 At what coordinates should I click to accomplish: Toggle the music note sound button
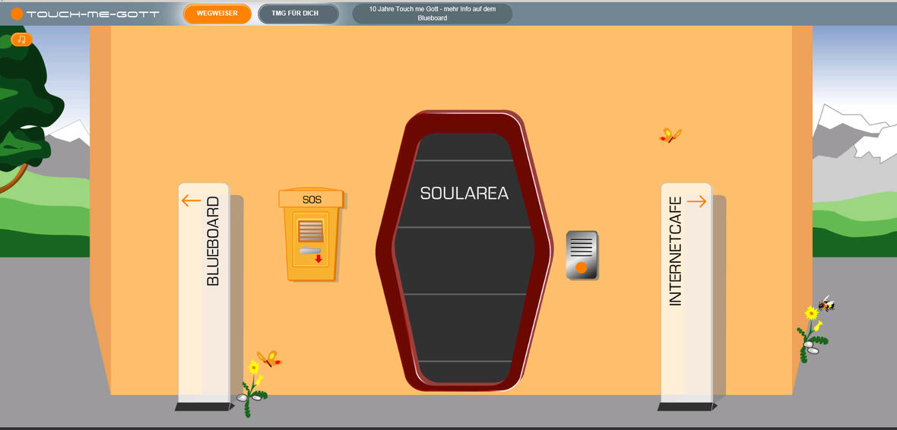click(x=21, y=40)
